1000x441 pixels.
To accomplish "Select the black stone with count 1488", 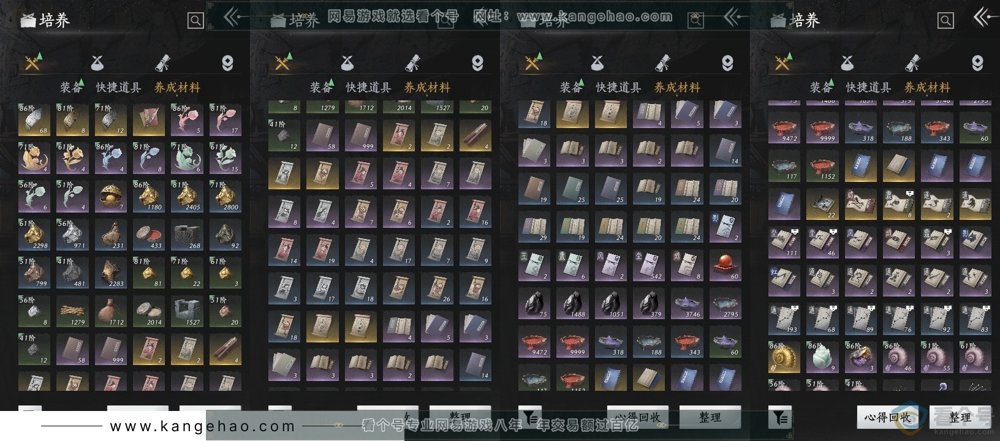I will click(572, 303).
